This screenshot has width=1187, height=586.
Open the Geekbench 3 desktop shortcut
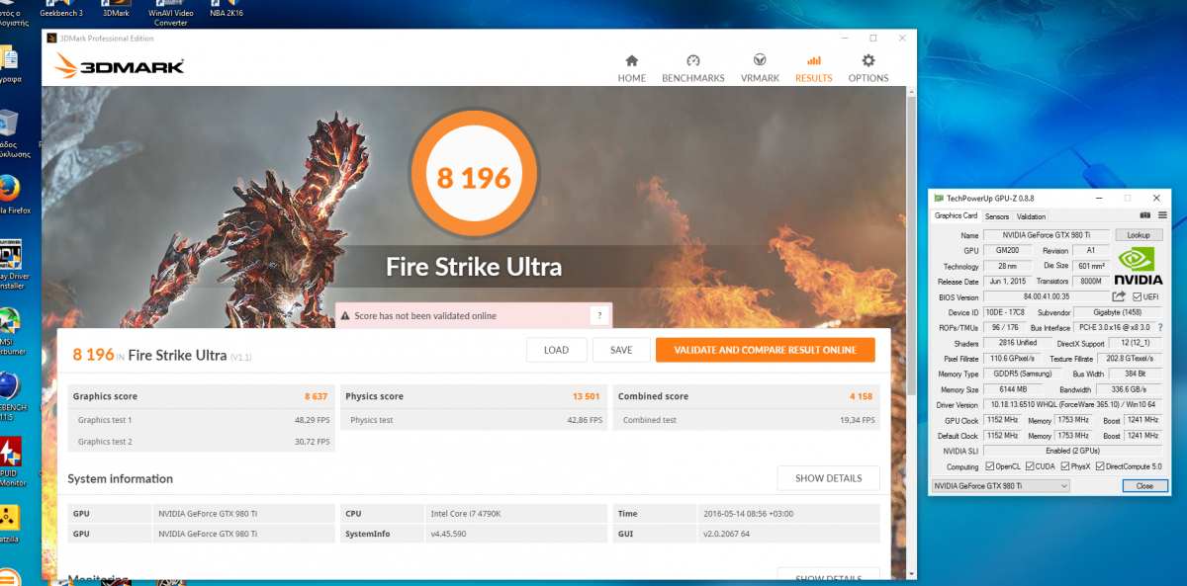pos(61,10)
